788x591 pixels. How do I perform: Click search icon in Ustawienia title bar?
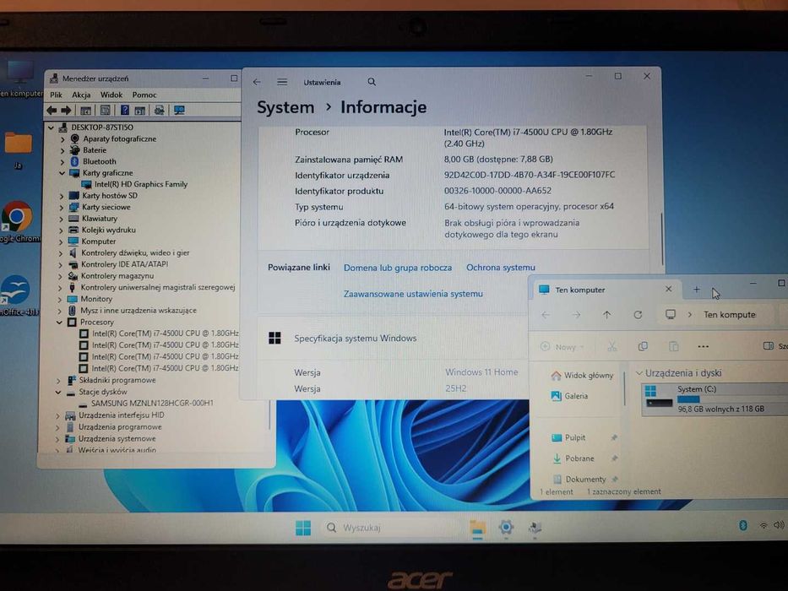pos(372,82)
